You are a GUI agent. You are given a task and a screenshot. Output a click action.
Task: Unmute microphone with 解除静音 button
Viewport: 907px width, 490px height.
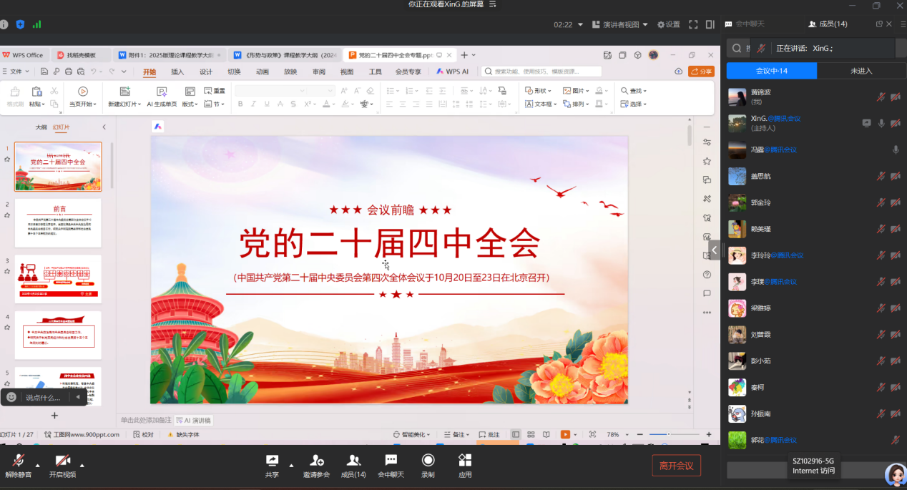19,466
